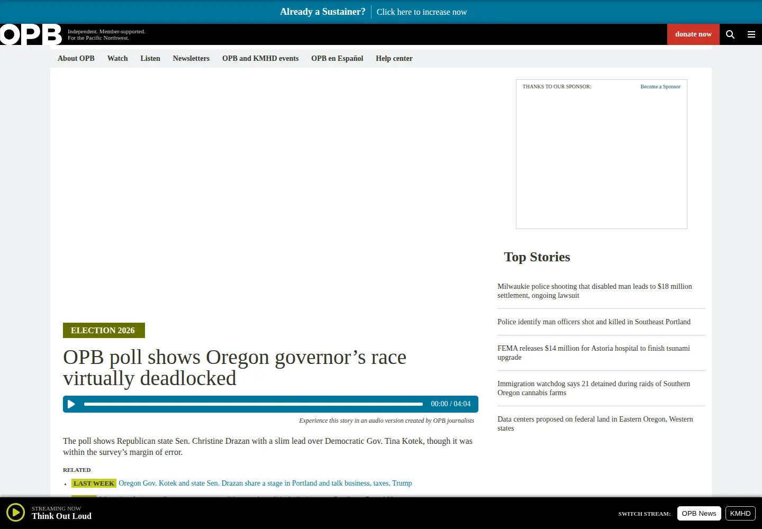Screen dimensions: 762x529
Task: Open the Listen menu item
Action: [150, 59]
